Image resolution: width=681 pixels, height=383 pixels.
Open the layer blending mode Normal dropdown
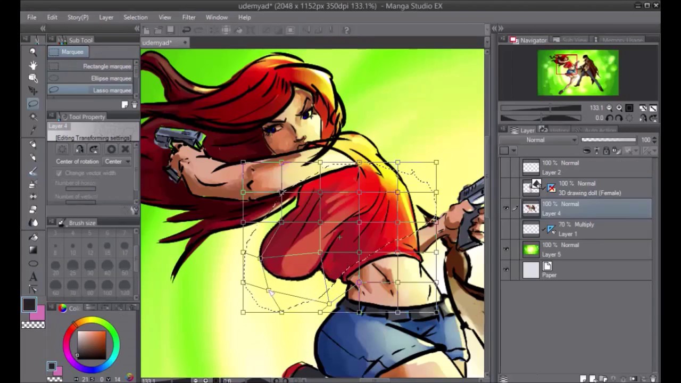point(538,140)
